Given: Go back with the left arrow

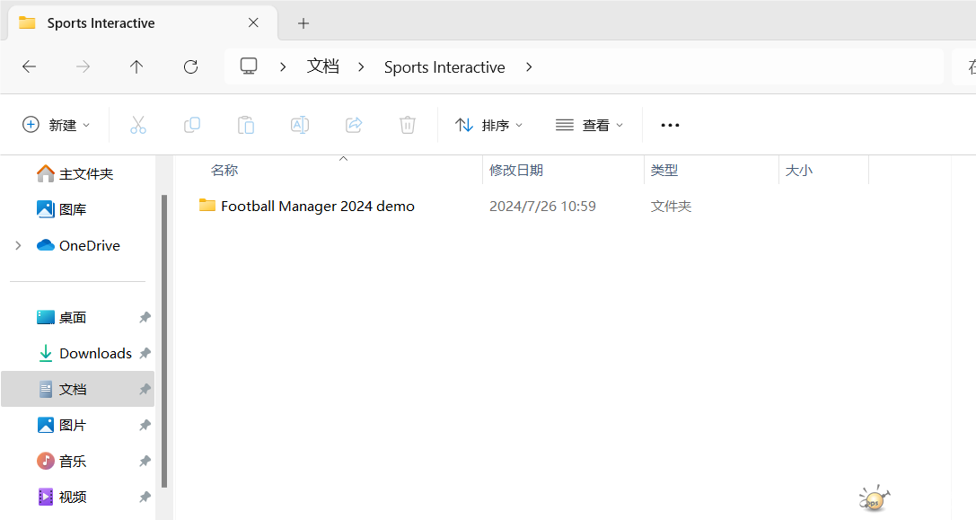Looking at the screenshot, I should point(30,66).
